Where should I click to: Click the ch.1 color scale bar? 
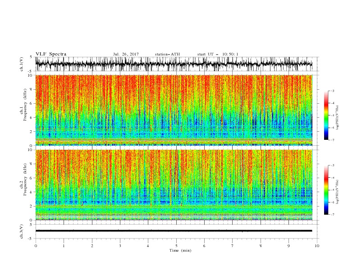(326, 115)
